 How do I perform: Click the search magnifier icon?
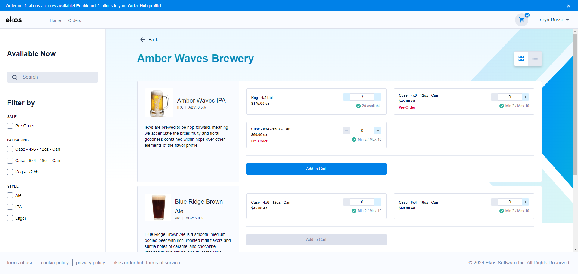(14, 77)
